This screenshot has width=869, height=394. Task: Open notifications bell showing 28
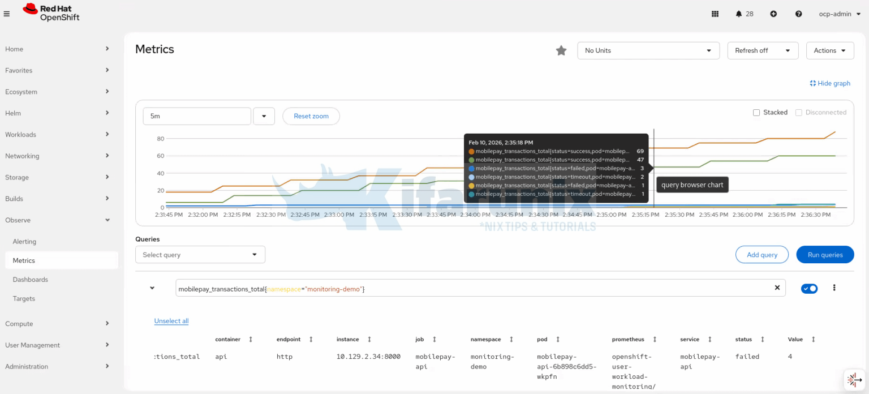tap(744, 14)
